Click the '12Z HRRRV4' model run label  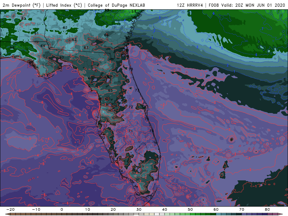[x=190, y=5]
